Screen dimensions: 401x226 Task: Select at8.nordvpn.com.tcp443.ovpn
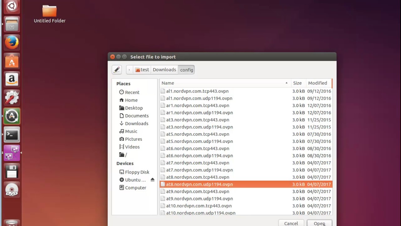point(246,177)
